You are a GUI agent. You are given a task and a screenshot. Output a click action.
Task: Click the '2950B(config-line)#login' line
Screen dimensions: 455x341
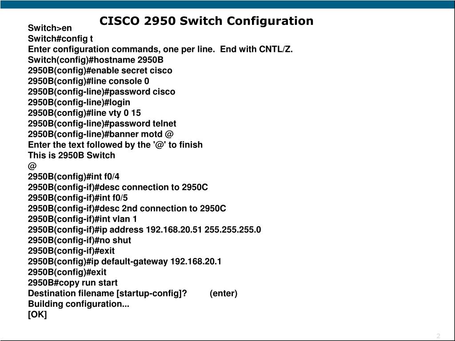click(79, 103)
